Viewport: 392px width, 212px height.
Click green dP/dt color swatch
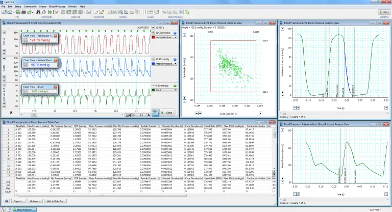[154, 90]
